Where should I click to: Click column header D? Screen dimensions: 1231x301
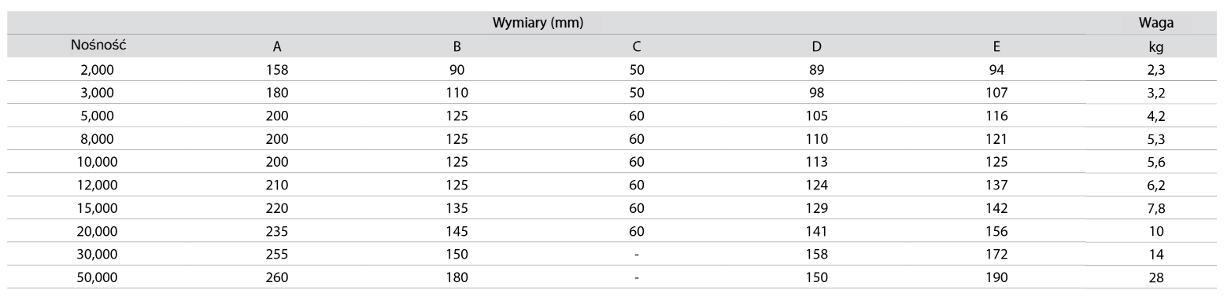[x=816, y=46]
